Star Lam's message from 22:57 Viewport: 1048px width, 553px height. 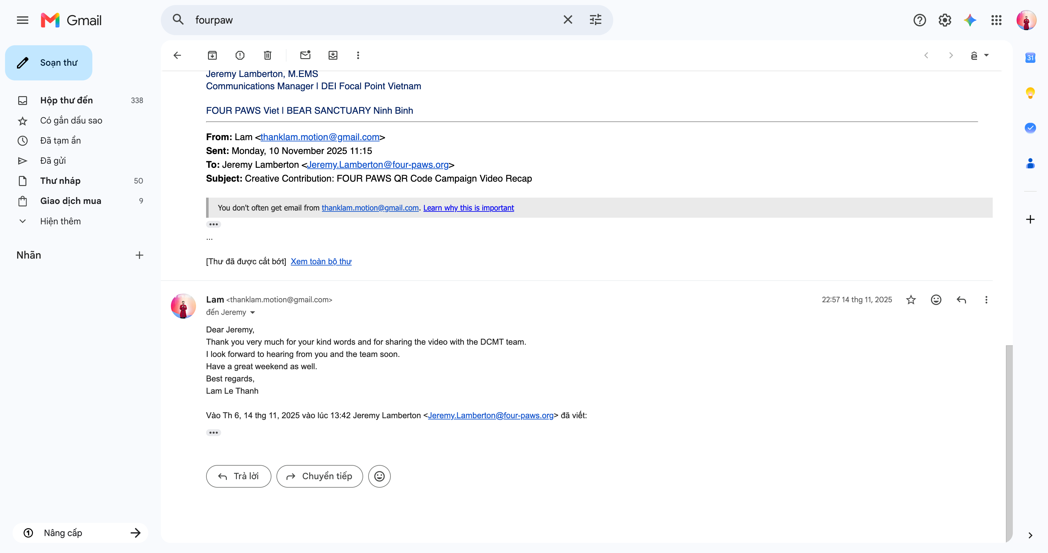pyautogui.click(x=911, y=300)
